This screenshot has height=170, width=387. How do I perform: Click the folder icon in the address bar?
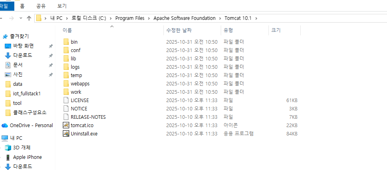(x=39, y=18)
